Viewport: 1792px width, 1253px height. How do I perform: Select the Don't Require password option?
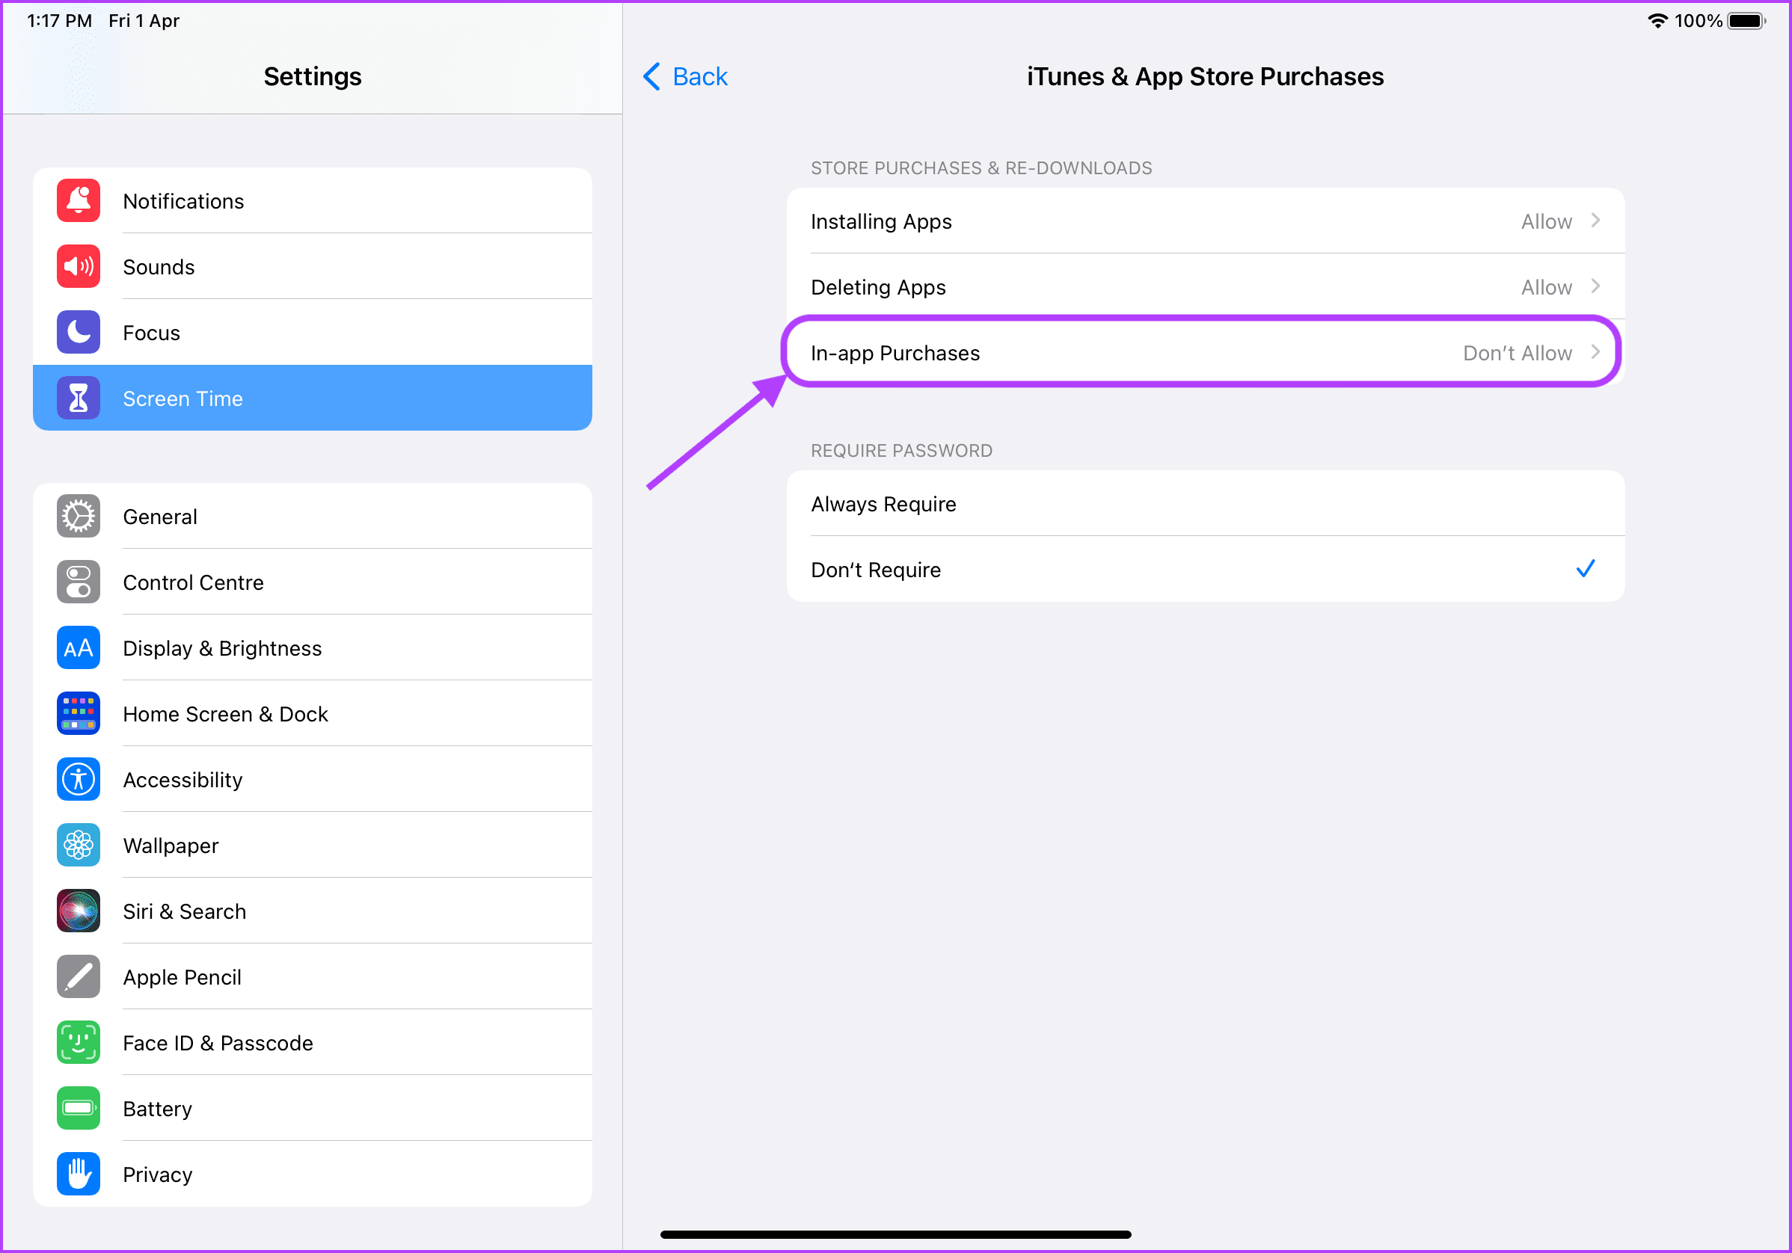pyautogui.click(x=1206, y=570)
